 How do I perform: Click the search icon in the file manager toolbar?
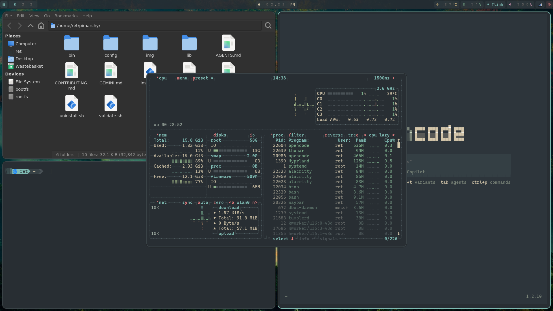pyautogui.click(x=268, y=25)
